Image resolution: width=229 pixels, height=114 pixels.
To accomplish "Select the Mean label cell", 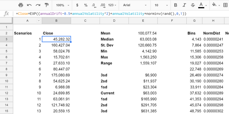I will 114,33.
